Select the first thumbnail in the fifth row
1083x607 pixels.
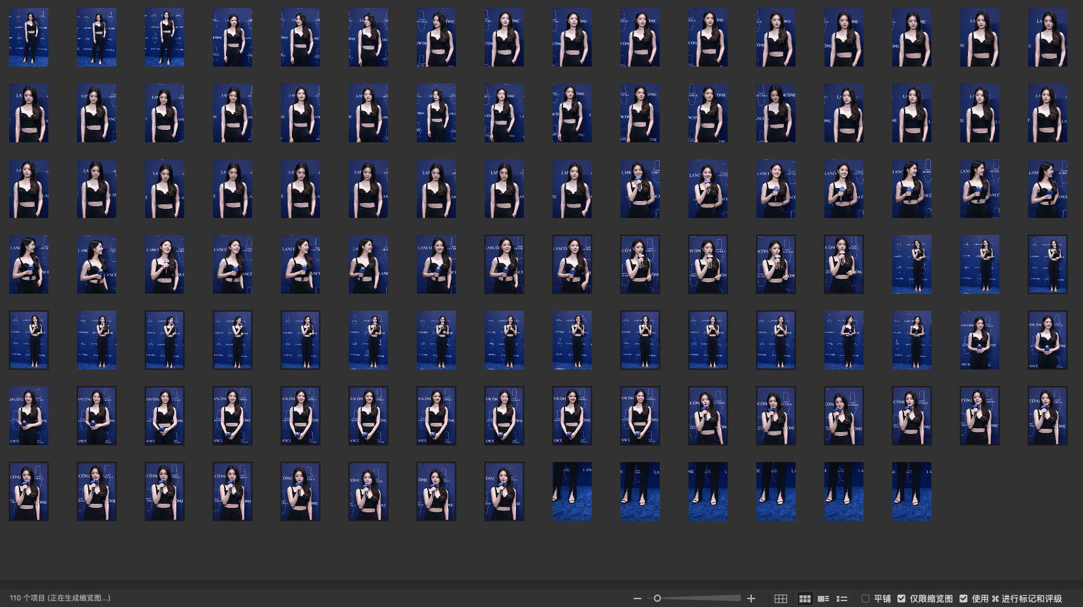29,340
